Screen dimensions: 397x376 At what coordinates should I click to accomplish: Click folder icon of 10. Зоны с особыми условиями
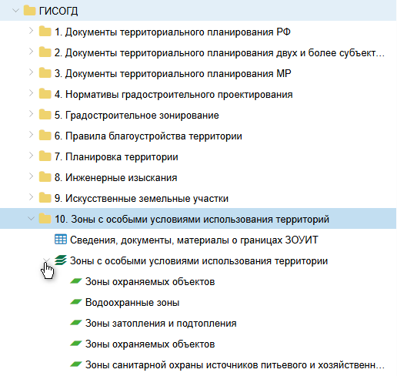coord(45,219)
